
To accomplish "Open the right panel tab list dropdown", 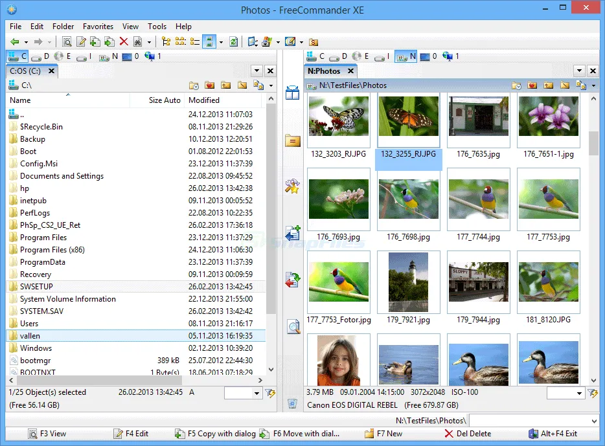I will coord(579,71).
